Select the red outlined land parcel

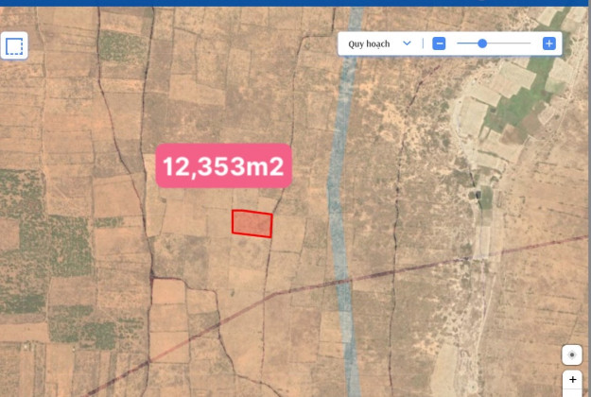click(252, 224)
